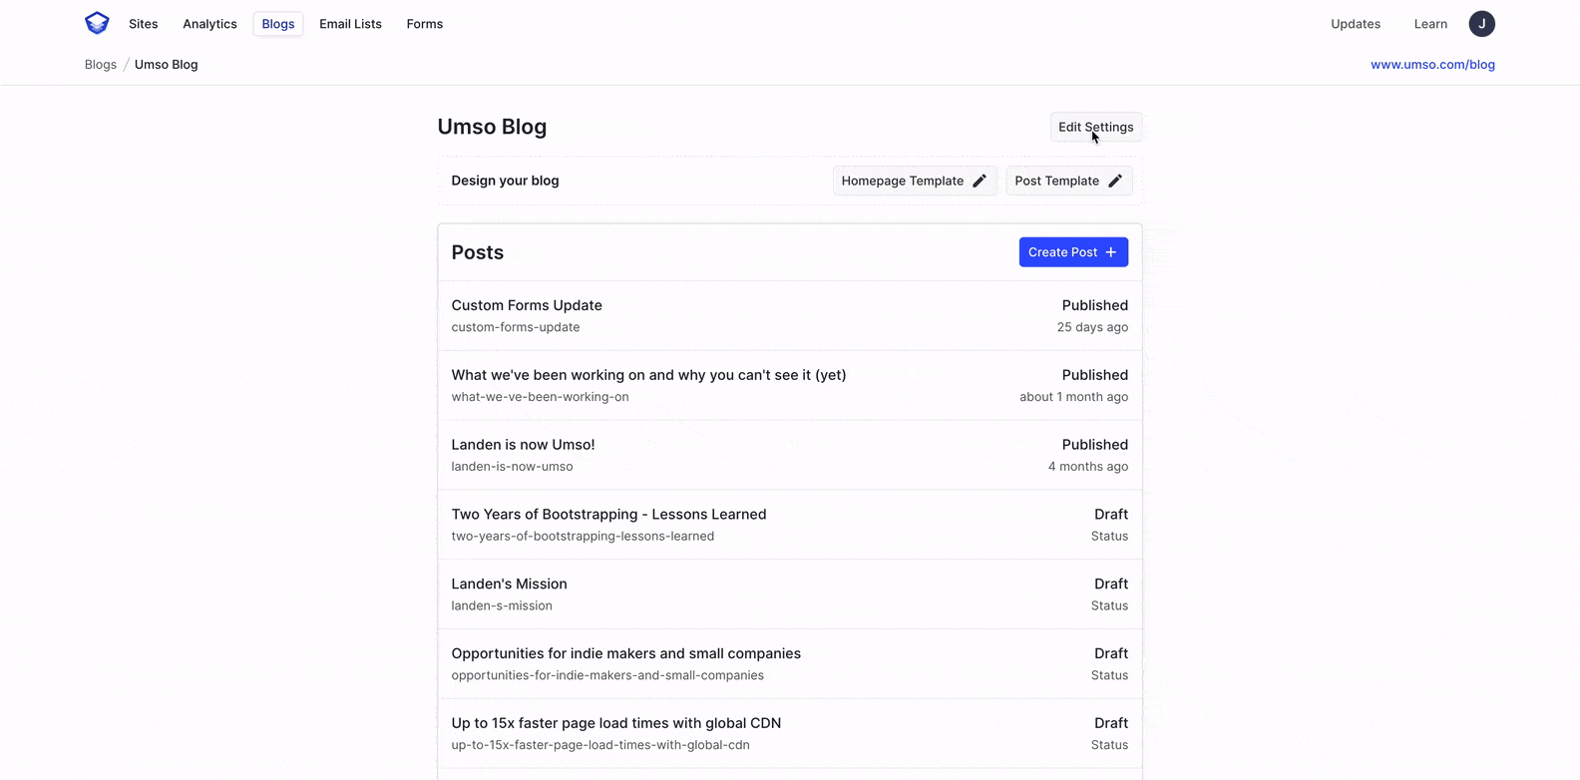Click the pencil icon beside Post Template
1580x780 pixels.
point(1115,181)
